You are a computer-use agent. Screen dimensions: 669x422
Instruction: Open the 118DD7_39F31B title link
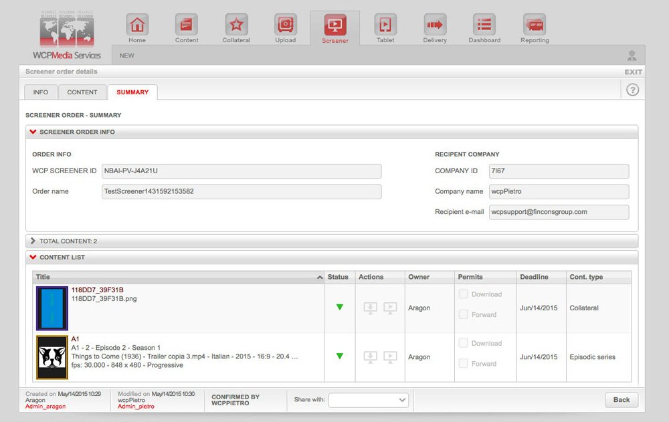97,290
